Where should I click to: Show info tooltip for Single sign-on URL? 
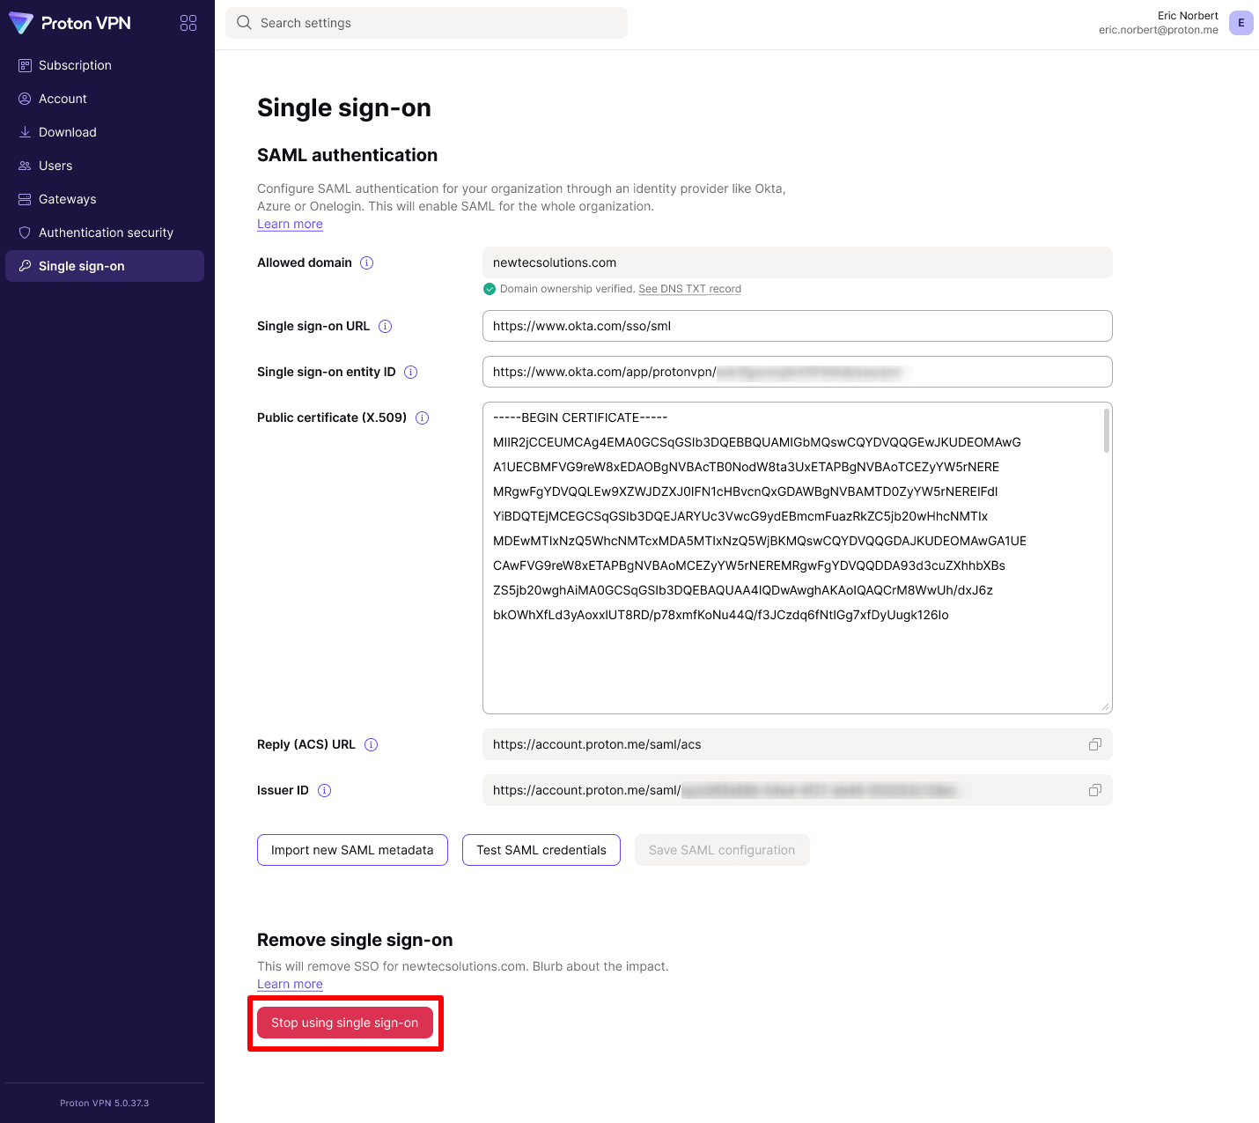385,326
